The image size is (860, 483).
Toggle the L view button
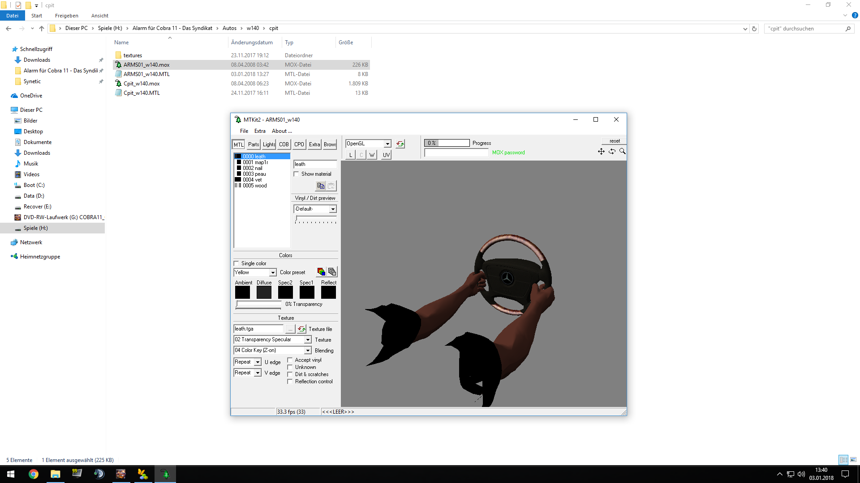coord(350,155)
